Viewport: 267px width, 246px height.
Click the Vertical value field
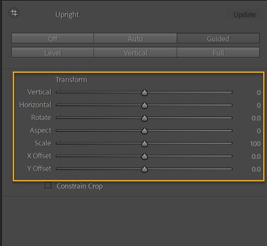click(x=258, y=92)
